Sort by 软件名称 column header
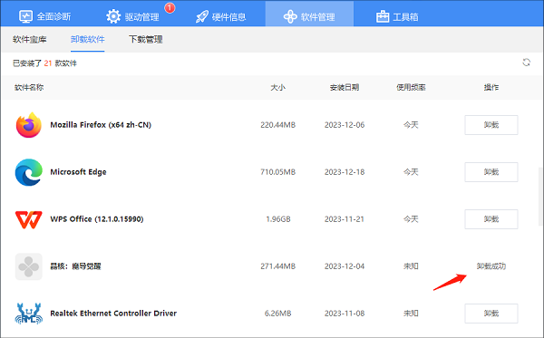 (x=29, y=87)
